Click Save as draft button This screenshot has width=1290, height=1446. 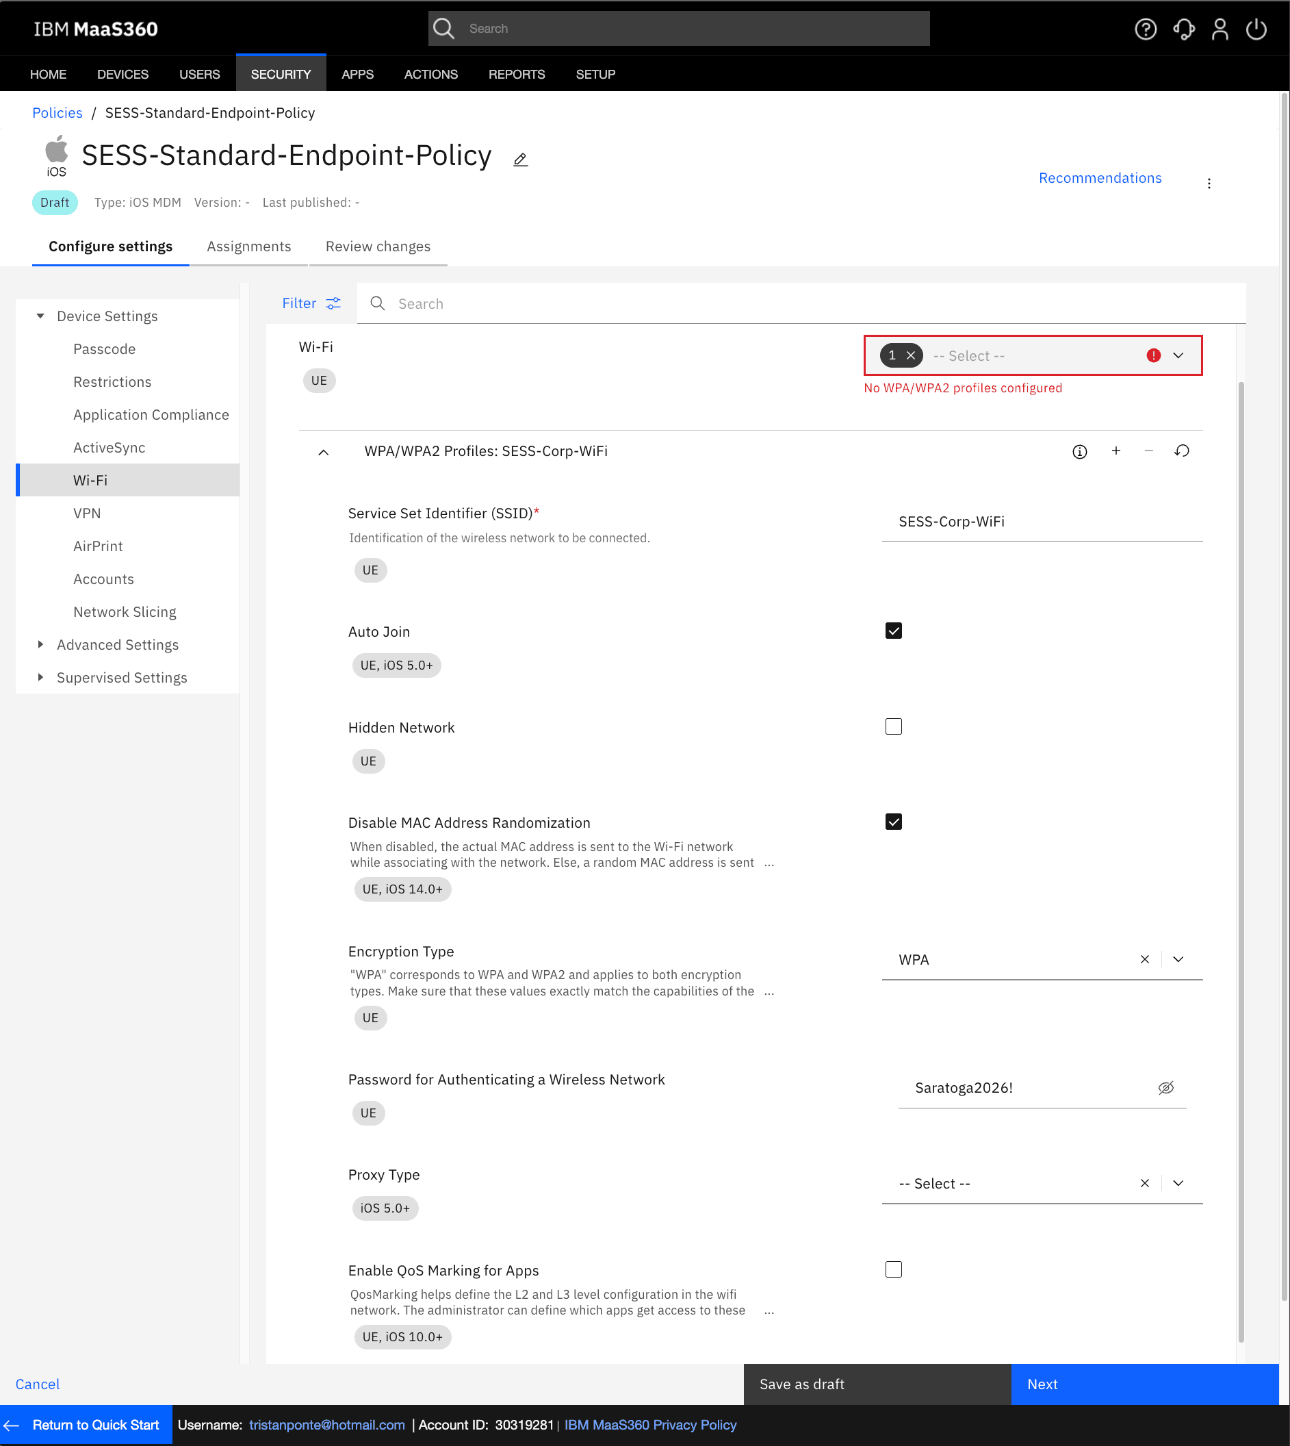point(877,1384)
